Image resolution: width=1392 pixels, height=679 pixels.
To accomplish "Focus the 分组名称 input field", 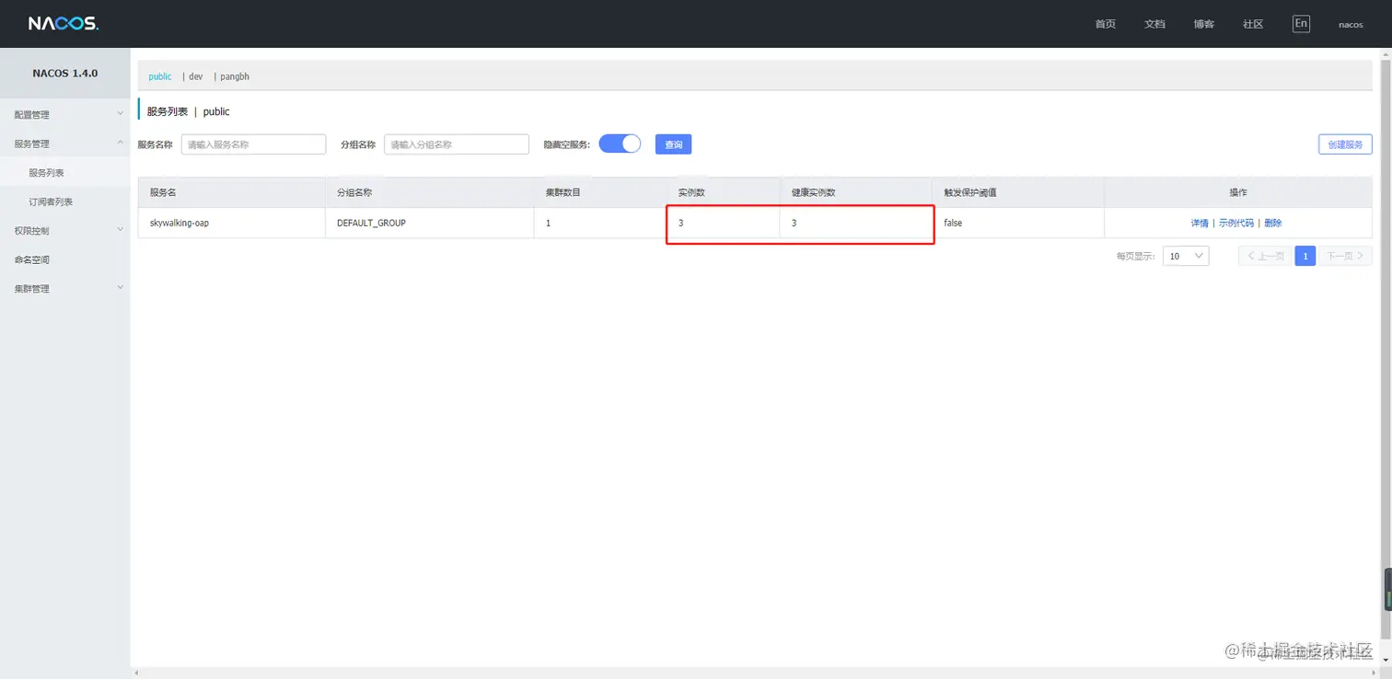I will (x=457, y=144).
